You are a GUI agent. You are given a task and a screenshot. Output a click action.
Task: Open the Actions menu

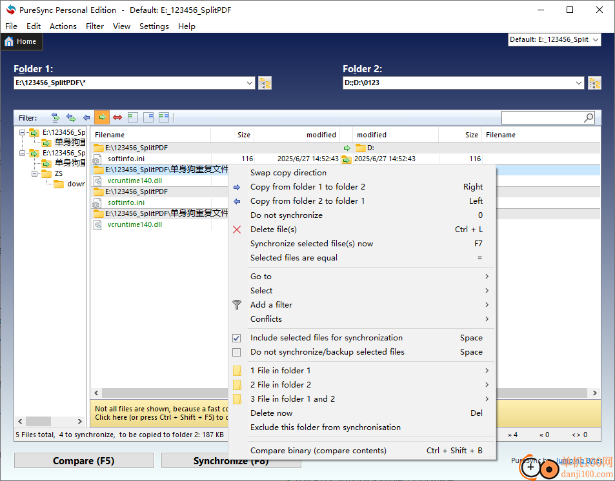pyautogui.click(x=63, y=26)
